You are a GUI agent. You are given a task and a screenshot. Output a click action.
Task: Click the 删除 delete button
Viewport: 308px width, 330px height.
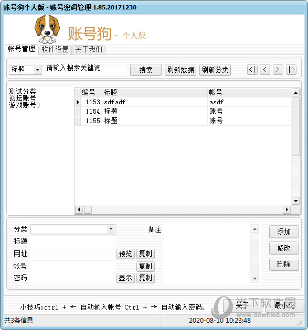(284, 264)
